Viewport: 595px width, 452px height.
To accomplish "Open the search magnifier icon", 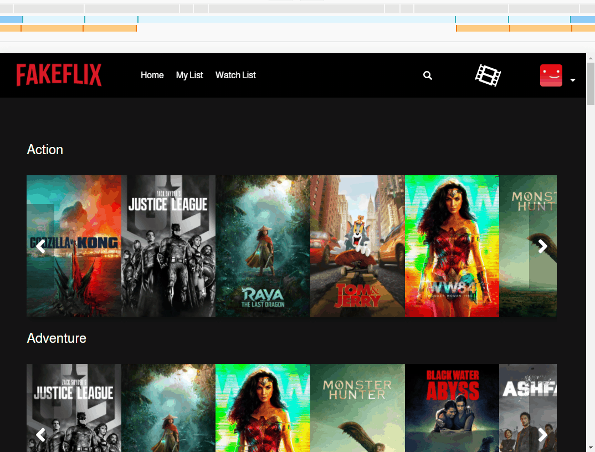I will (428, 75).
